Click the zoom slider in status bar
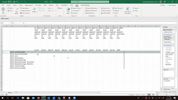Screen dimensions: 178x100 coord(167,95)
